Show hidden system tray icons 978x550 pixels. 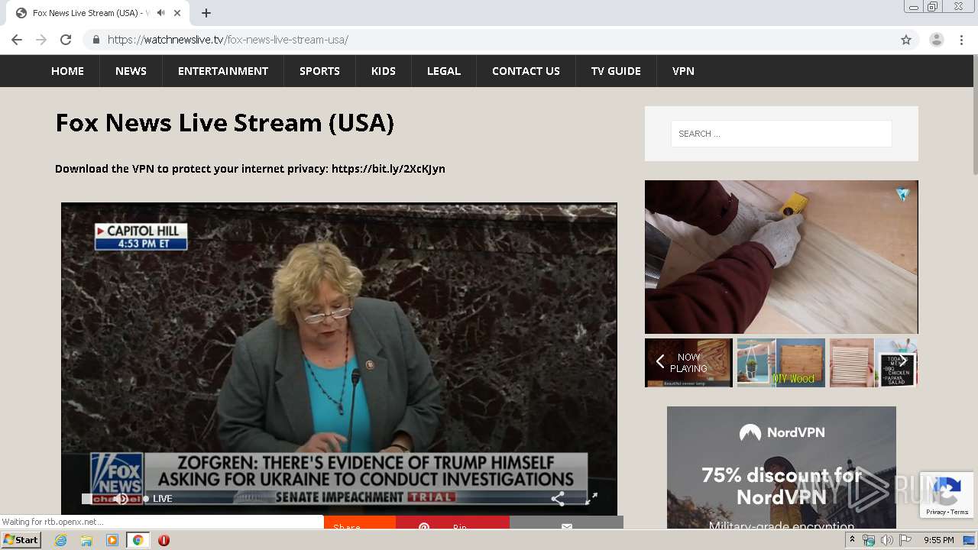click(852, 540)
